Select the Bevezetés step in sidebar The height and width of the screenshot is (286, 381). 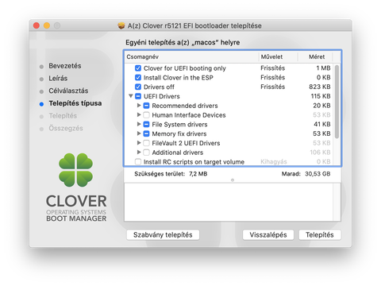click(x=65, y=66)
